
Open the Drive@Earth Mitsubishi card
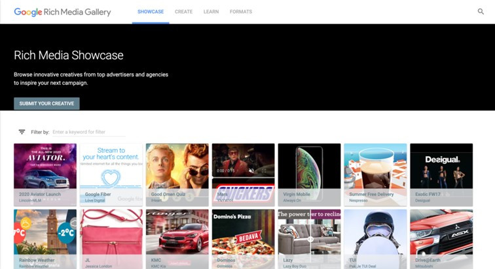441,239
